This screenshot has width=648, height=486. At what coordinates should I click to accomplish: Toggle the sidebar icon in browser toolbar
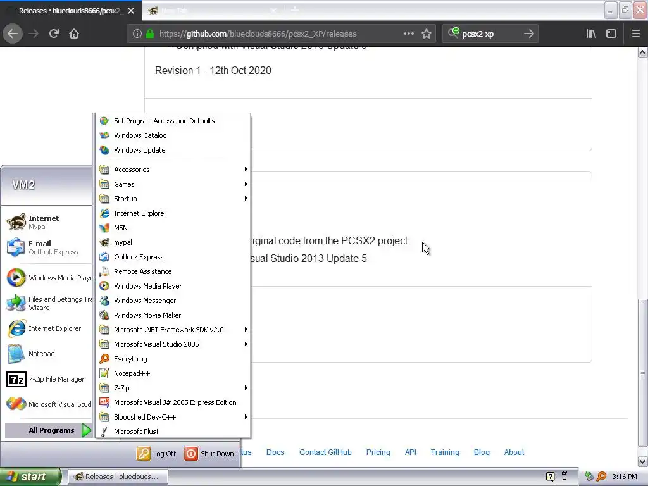[611, 34]
